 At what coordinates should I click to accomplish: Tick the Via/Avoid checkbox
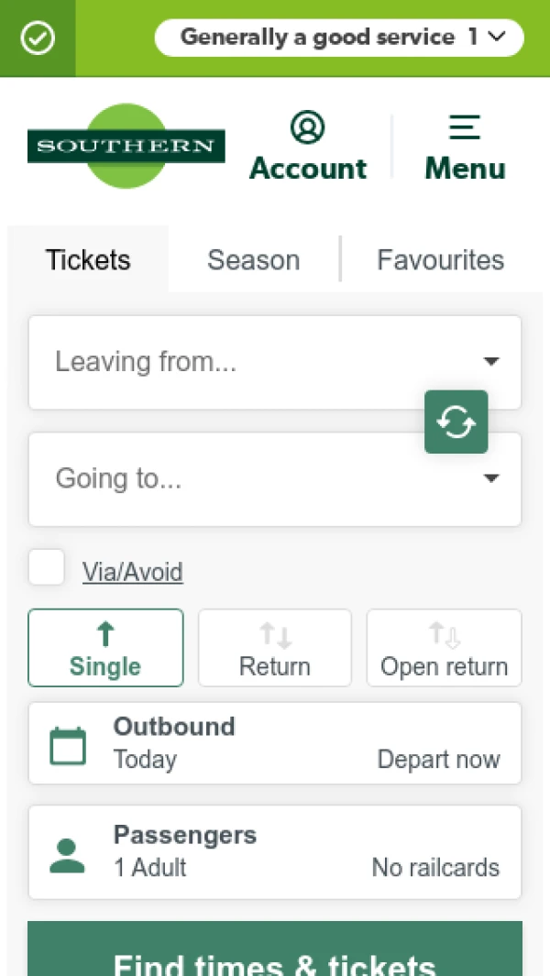(x=47, y=567)
